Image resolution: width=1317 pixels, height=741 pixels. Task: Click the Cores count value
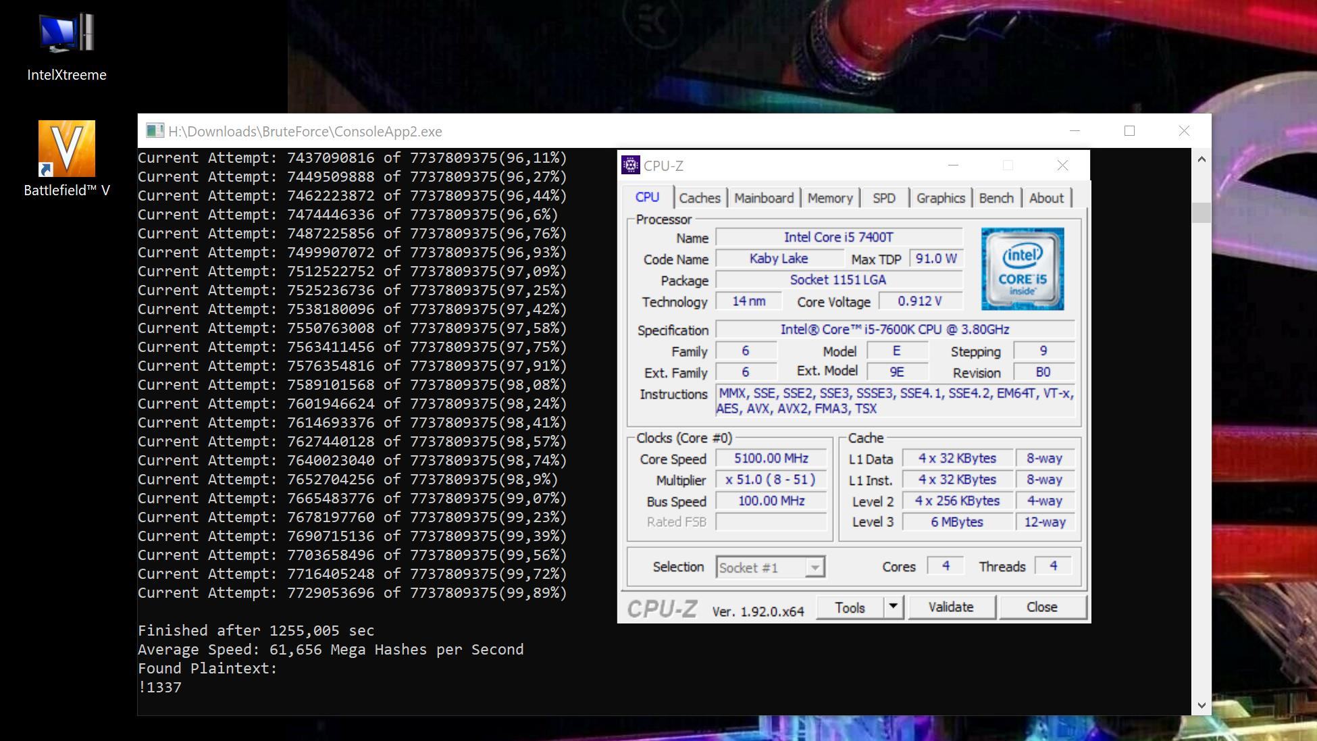pos(946,566)
